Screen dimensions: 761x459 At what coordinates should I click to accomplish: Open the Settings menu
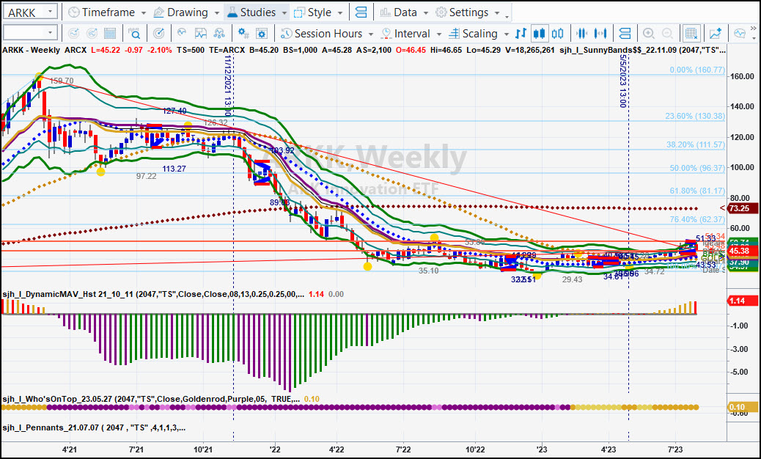pos(462,12)
